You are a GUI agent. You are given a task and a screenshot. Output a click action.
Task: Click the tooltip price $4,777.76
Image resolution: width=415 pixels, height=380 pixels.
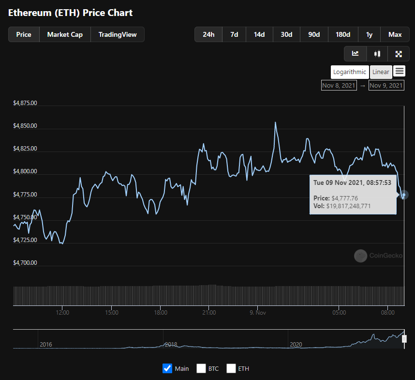tap(344, 198)
